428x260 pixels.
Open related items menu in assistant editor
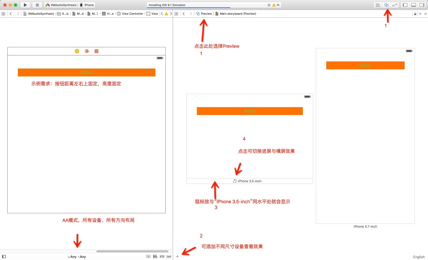(176, 14)
